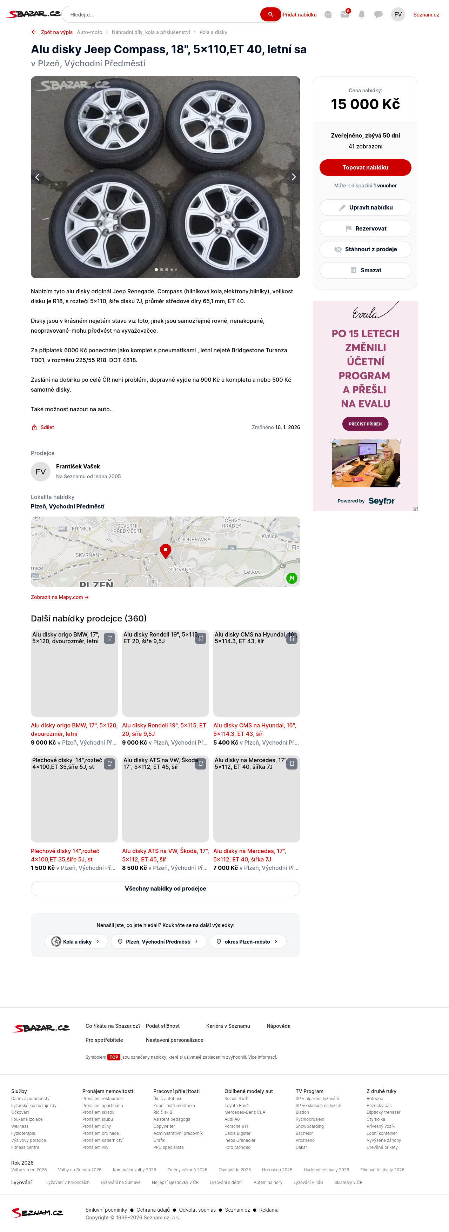
Task: Bookmark the Plechové disky 14" listing
Action: click(109, 764)
